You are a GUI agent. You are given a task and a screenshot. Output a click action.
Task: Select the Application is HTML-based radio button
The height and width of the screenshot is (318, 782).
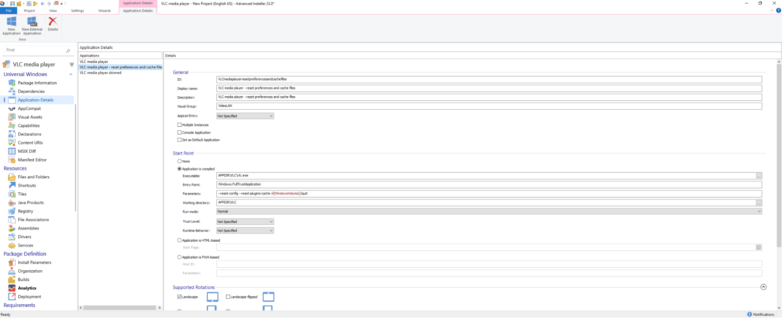tap(180, 241)
